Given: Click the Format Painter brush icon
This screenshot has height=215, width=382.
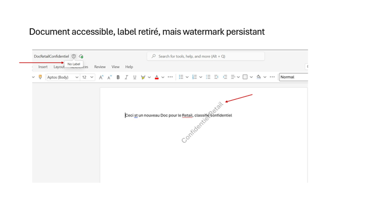Looking at the screenshot, I should pyautogui.click(x=40, y=77).
